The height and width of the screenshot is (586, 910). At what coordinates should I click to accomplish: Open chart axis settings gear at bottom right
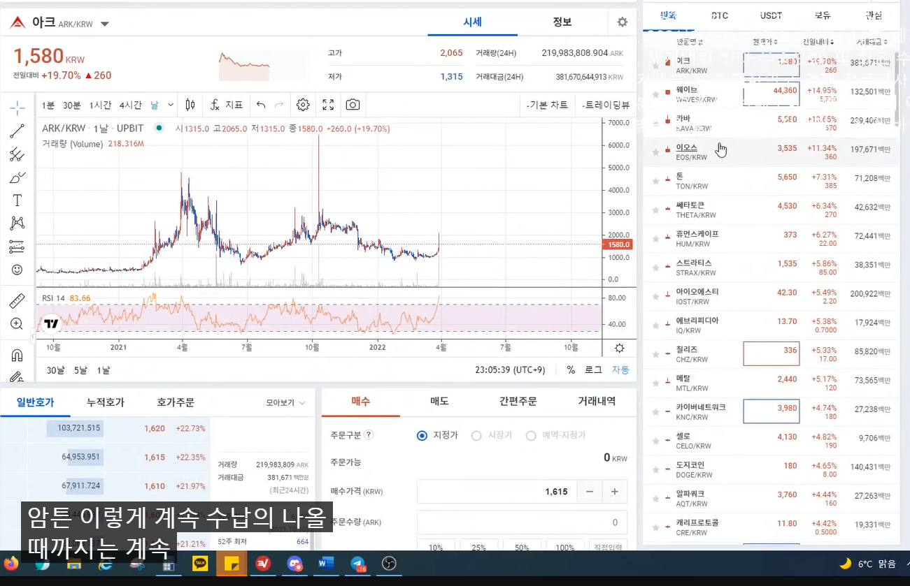click(619, 348)
